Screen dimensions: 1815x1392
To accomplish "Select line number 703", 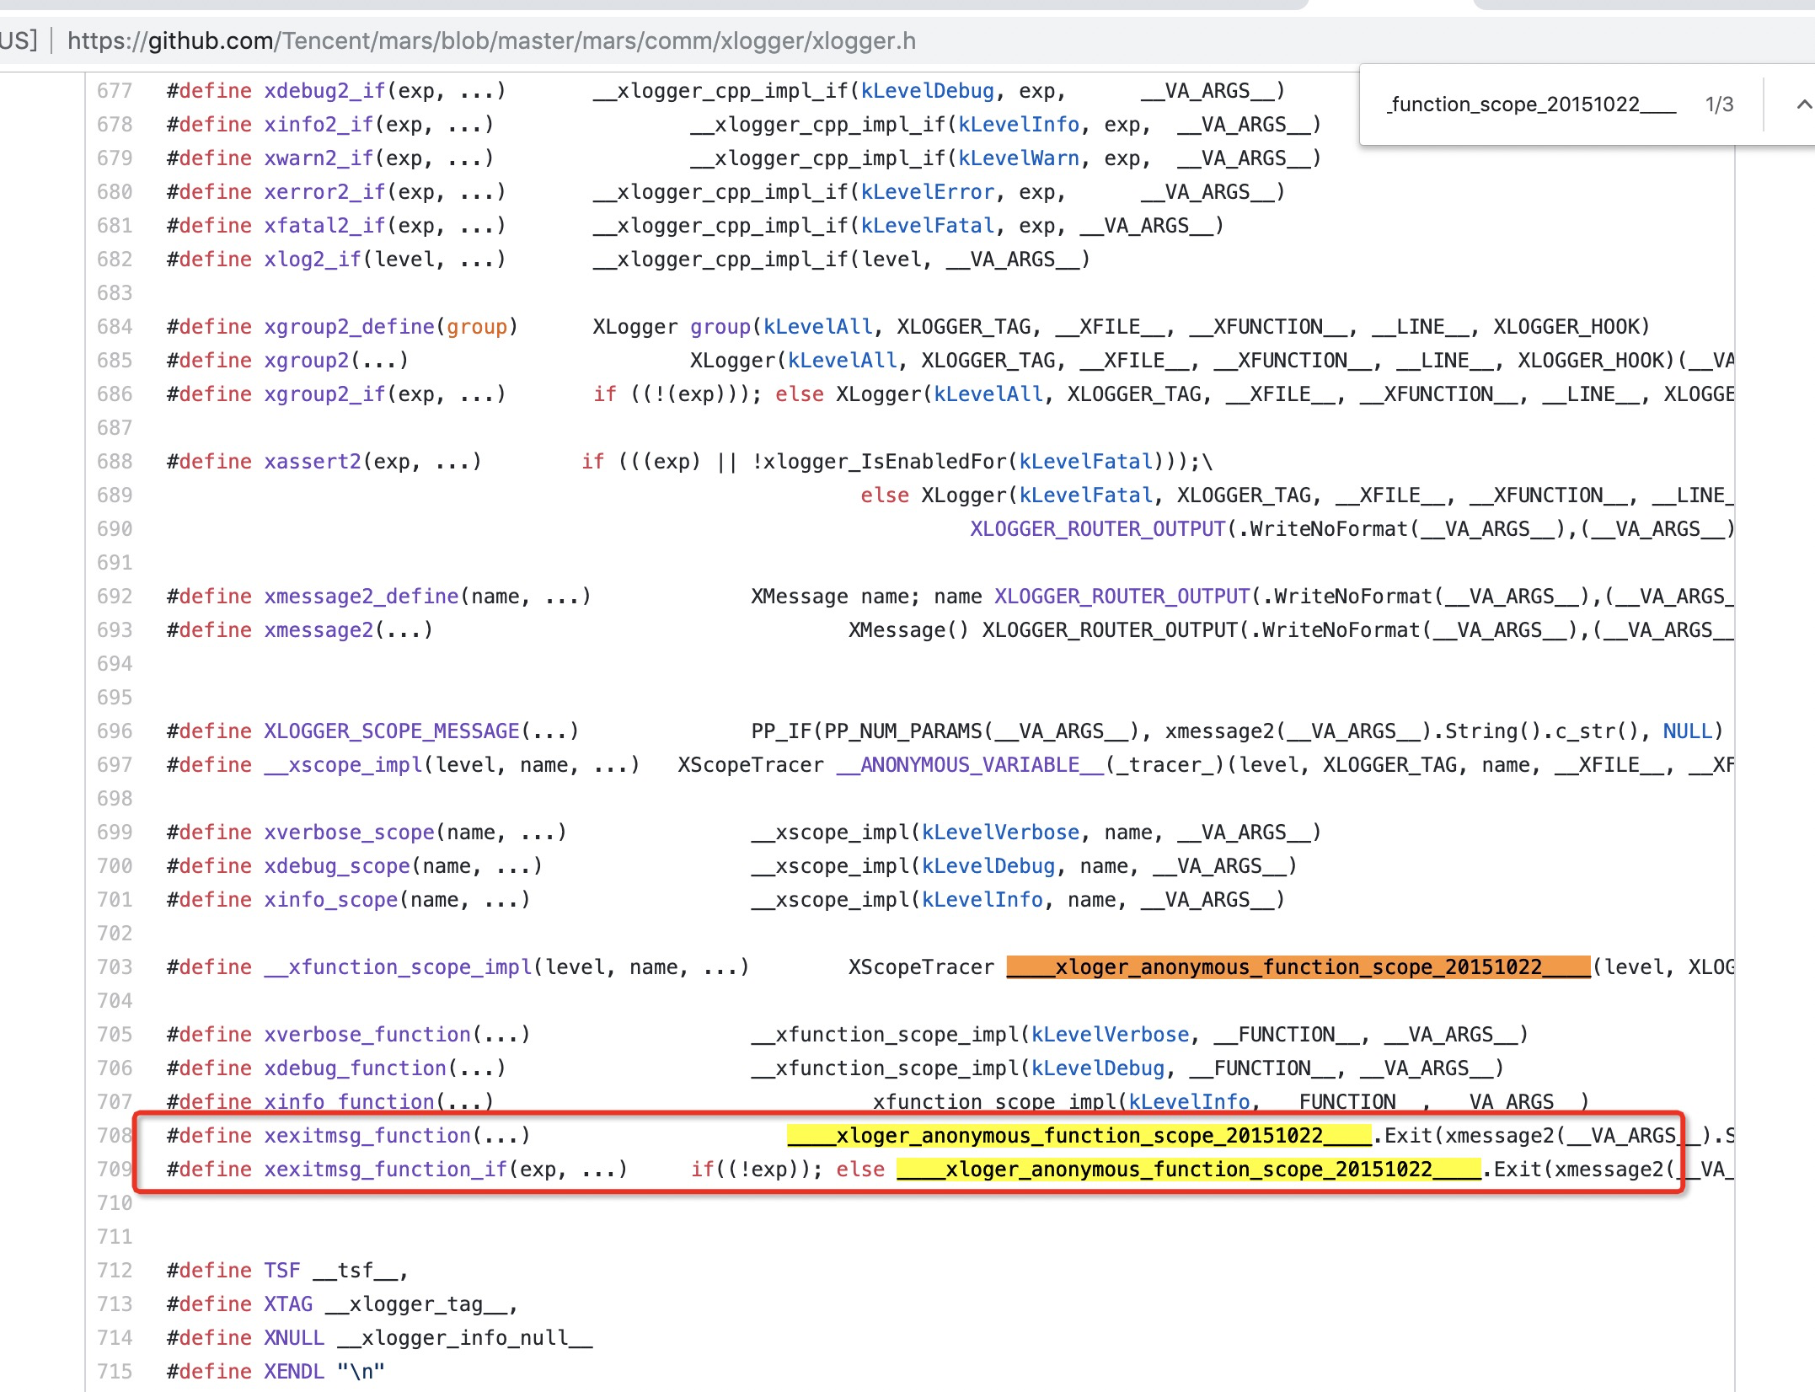I will [x=116, y=966].
